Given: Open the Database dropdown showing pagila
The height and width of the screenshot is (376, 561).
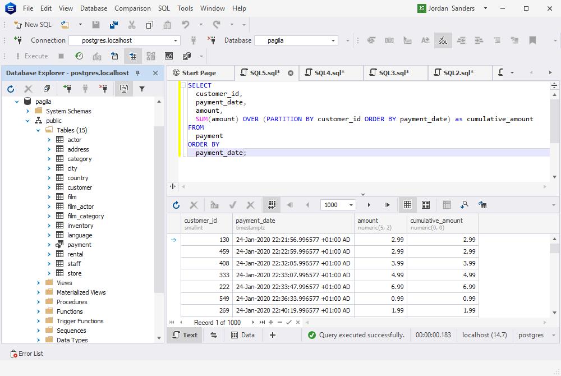Looking at the screenshot, I should click(x=334, y=40).
